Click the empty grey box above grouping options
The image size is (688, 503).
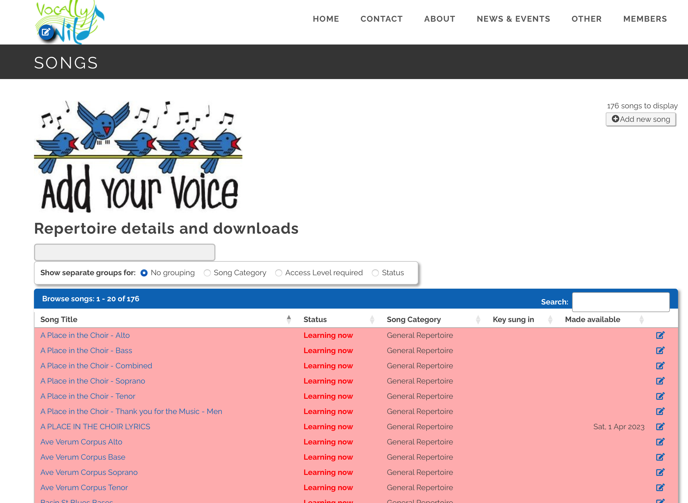124,252
